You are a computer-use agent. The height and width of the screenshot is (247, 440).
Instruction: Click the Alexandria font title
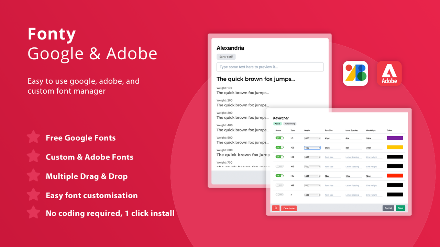tap(230, 48)
